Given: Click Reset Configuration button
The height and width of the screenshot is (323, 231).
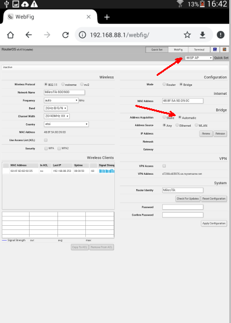Looking at the screenshot, I should [x=214, y=199].
